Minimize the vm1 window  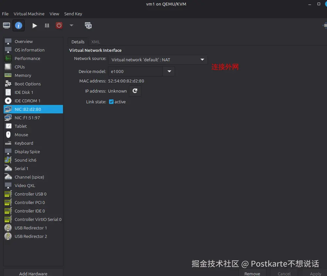coord(310,4)
